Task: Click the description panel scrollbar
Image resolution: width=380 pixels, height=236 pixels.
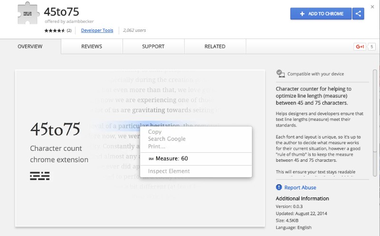Action: click(x=375, y=123)
